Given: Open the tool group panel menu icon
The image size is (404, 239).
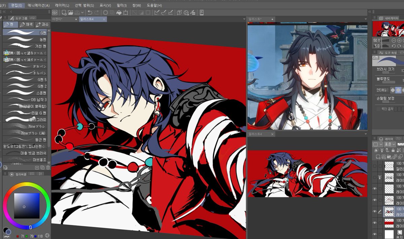Looking at the screenshot, I should click(x=5, y=17).
